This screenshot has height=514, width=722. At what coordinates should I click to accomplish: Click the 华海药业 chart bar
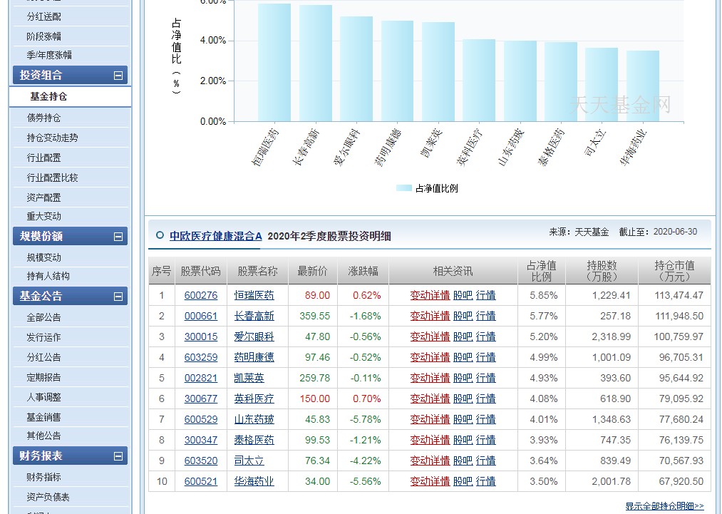tap(643, 86)
